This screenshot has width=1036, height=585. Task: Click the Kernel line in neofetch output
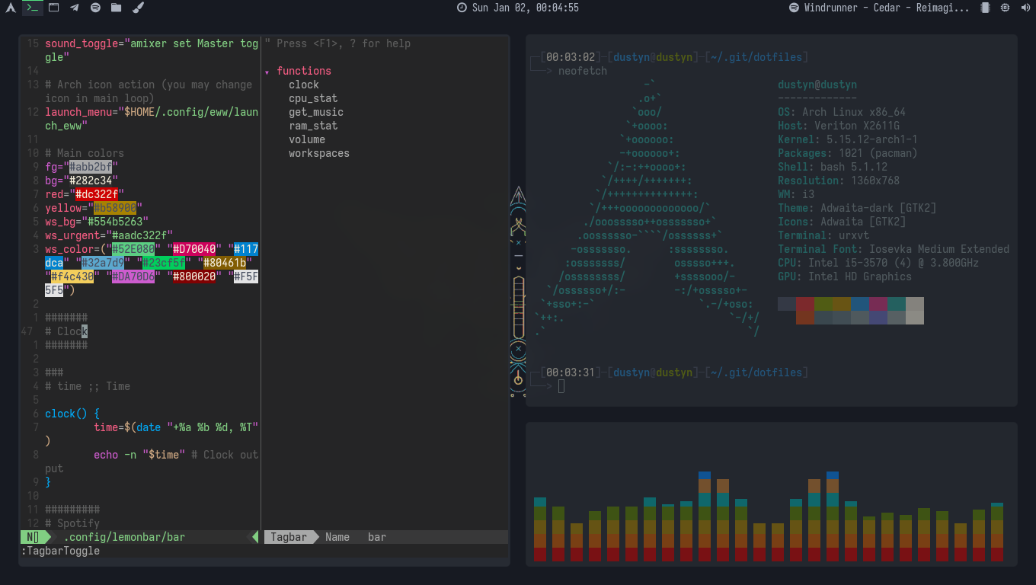tap(848, 139)
